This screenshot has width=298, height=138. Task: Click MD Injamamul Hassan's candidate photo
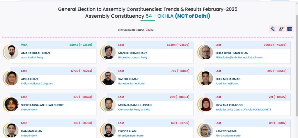(109, 104)
